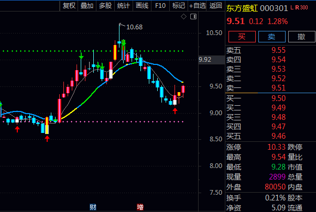
Task: Select the 买二 price 9.49
Action: (278, 108)
